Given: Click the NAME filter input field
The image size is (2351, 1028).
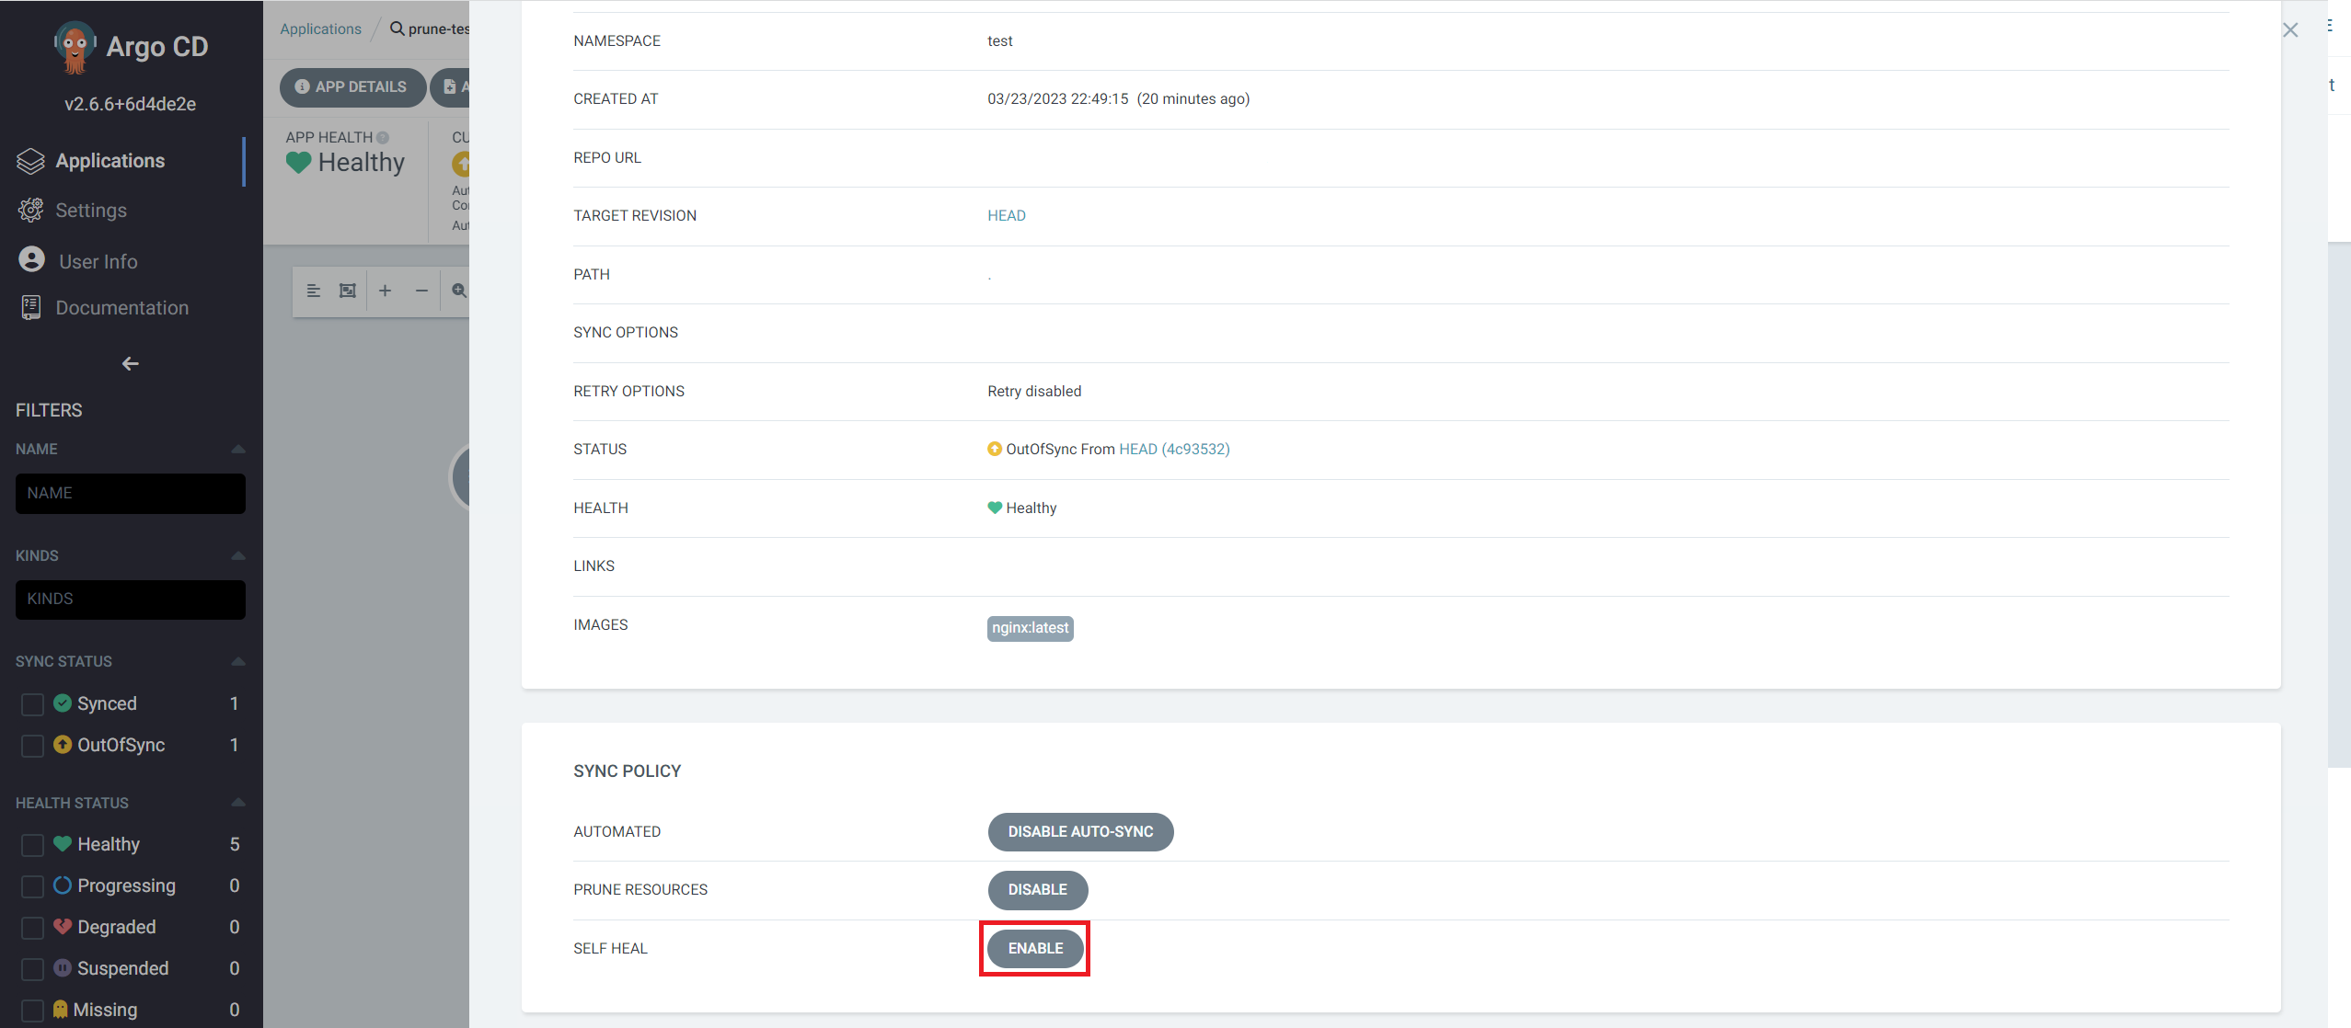Looking at the screenshot, I should tap(130, 494).
